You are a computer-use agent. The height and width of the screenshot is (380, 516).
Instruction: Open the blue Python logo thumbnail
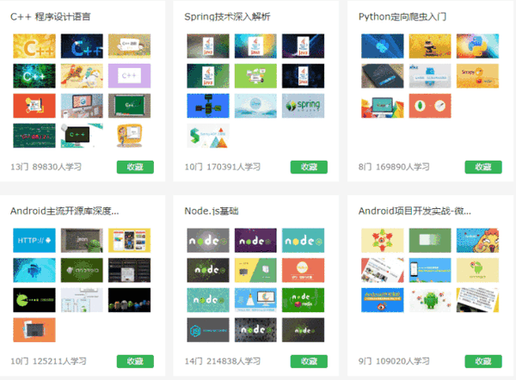[x=383, y=46]
